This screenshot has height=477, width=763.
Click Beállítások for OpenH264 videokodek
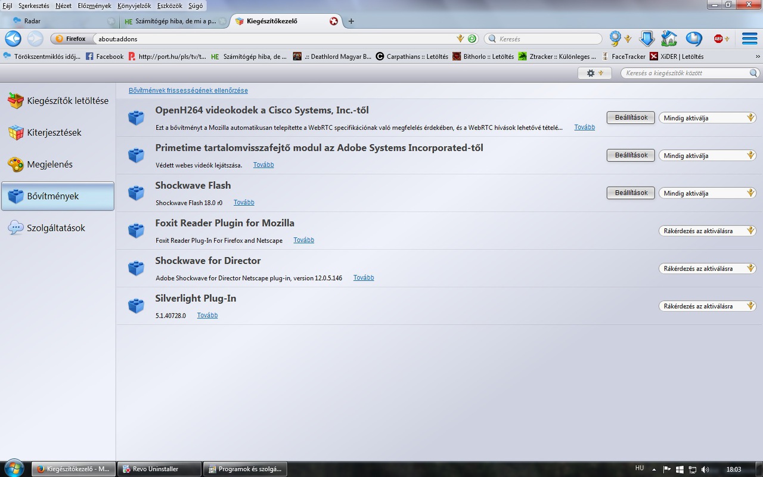click(x=631, y=117)
